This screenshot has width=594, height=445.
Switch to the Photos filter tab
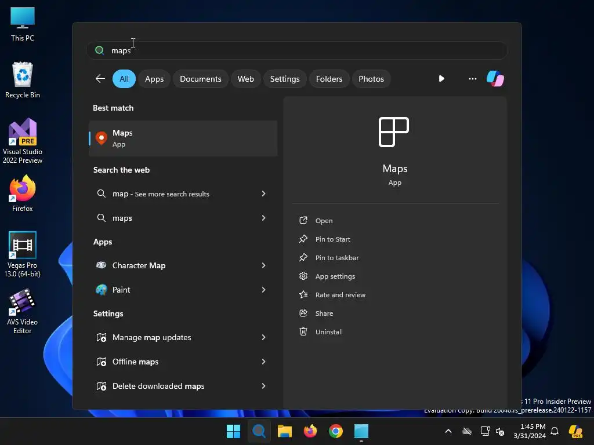371,79
